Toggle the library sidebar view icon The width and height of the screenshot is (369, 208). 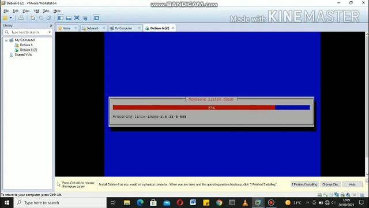pos(61,18)
